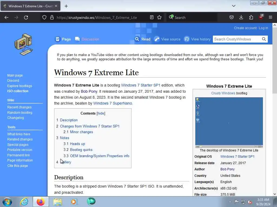Viewport: 277px width, 207px height.
Task: Open What links here tool
Action: coord(19,134)
